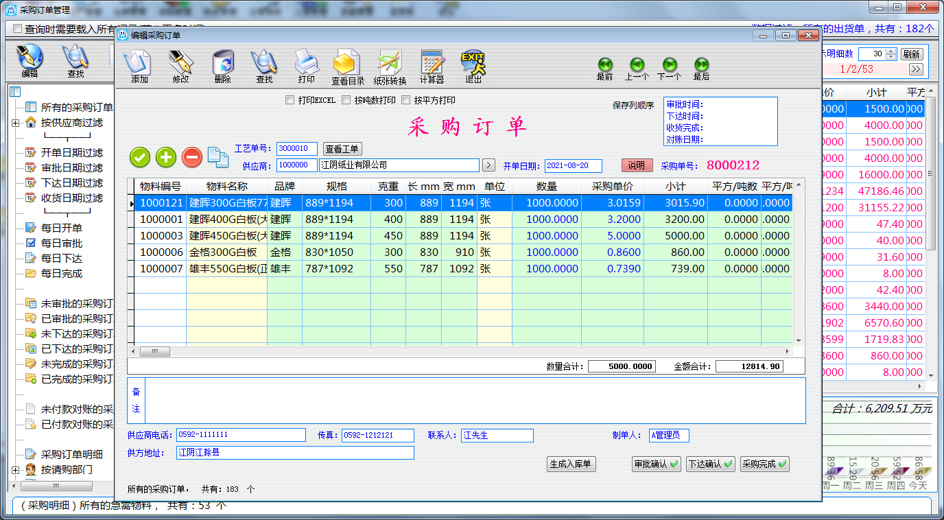Screen dimensions: 944x520
Task: Click 查找 icon in the main window toolbar
Action: point(75,60)
